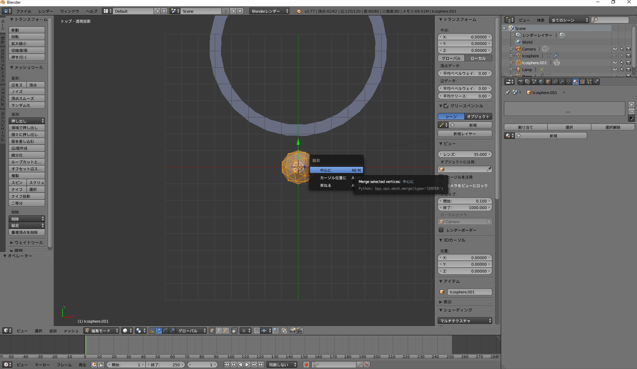Toggle limit selection to visible icon

(234, 331)
